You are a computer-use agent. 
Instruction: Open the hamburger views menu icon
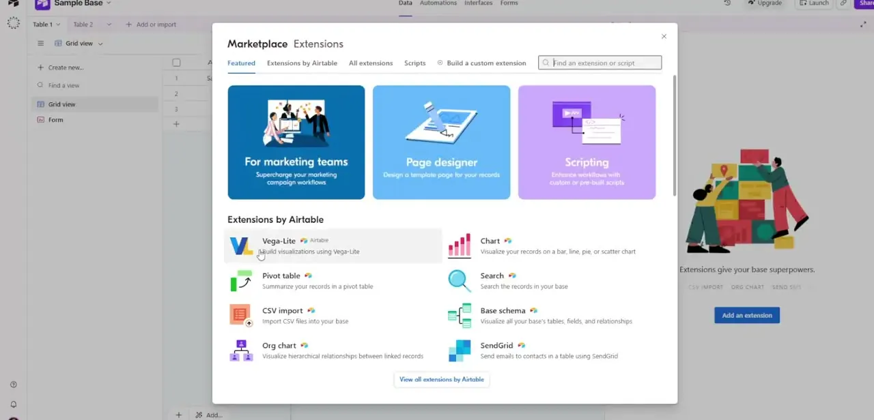click(x=40, y=44)
